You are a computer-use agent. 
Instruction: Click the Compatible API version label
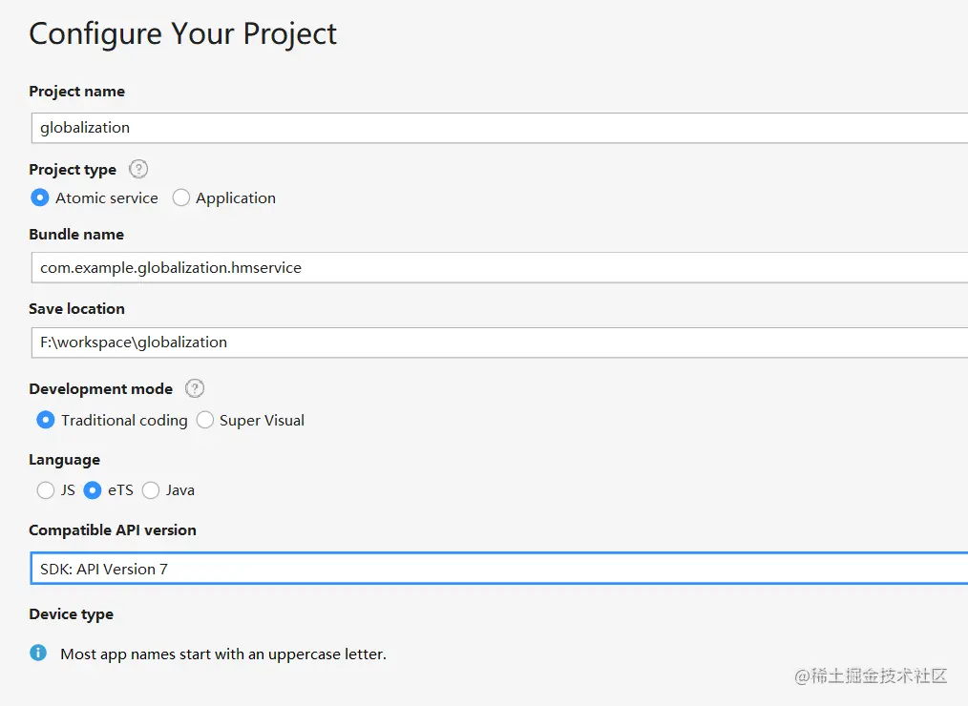[x=113, y=530]
